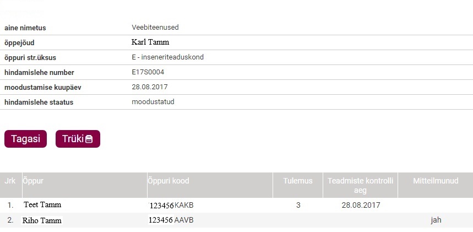473x232 pixels.
Task: Click the Trüki print button
Action: 78,139
